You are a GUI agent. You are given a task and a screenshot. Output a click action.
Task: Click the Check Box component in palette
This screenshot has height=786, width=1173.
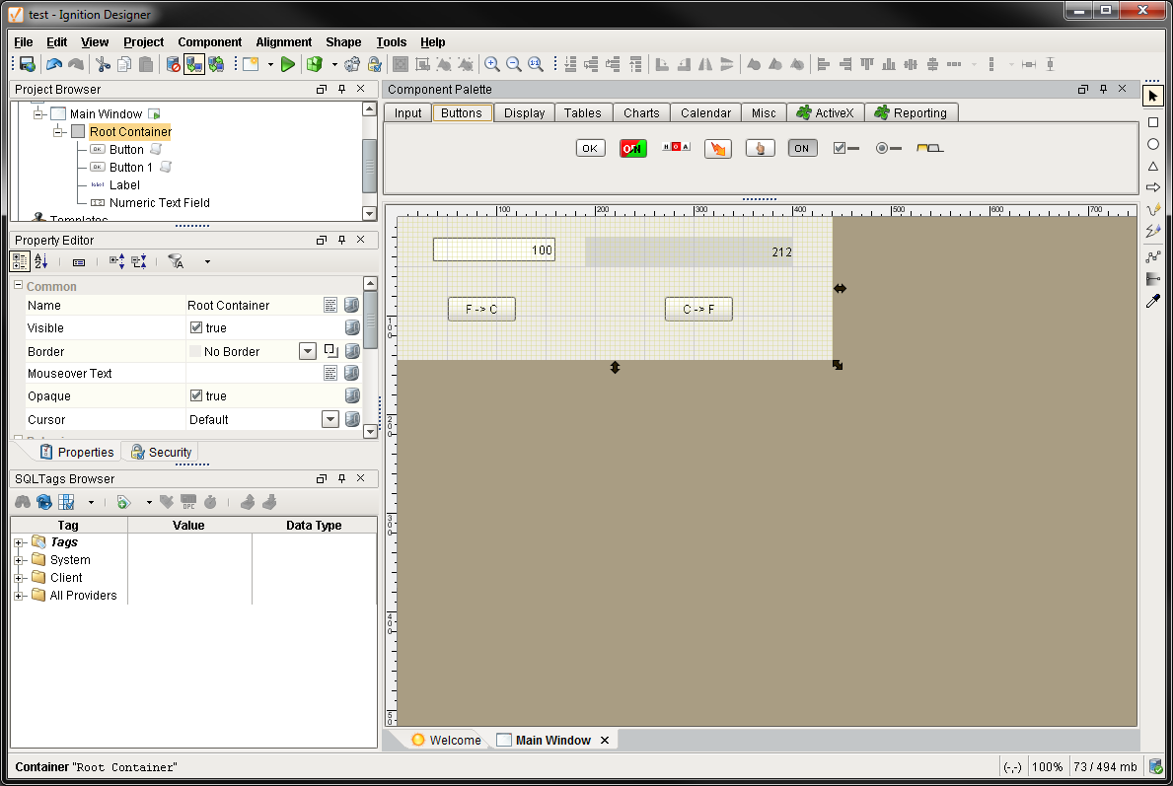tap(845, 148)
